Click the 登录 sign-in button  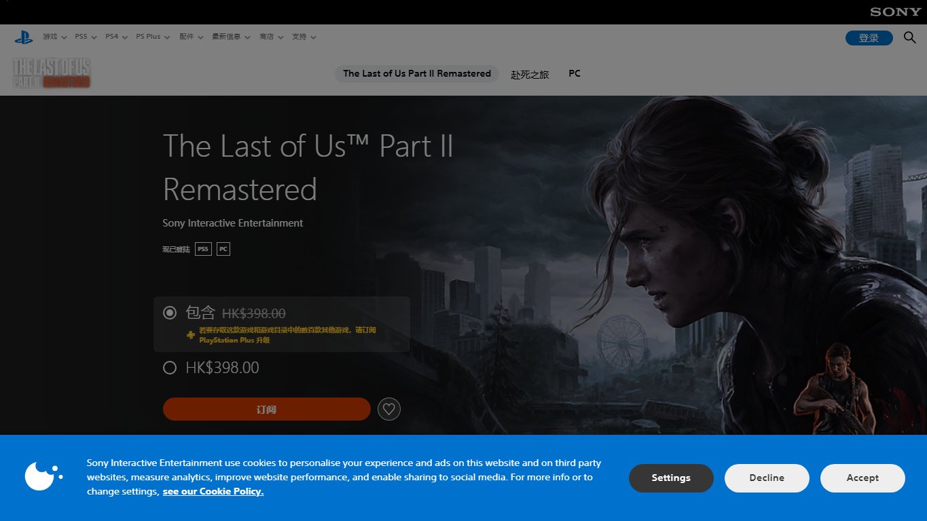(x=869, y=38)
